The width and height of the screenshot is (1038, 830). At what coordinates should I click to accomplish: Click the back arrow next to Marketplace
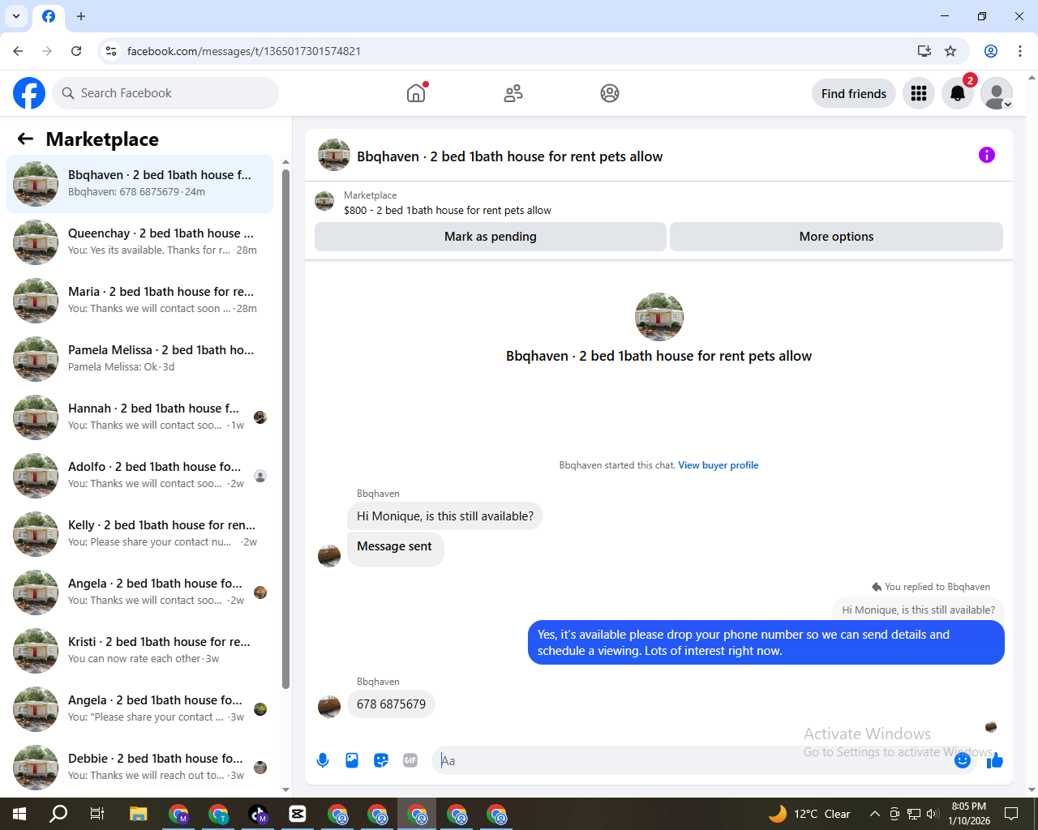click(x=25, y=139)
